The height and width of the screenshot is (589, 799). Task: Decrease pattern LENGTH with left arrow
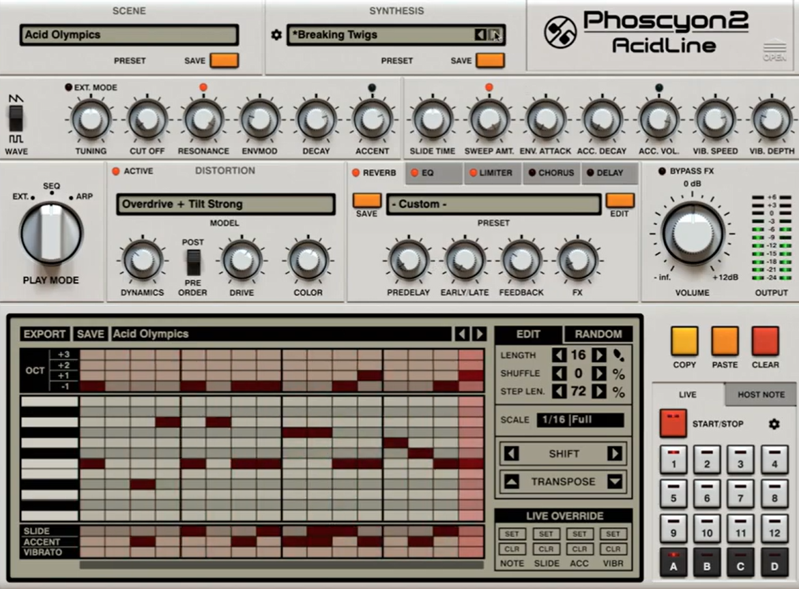559,354
